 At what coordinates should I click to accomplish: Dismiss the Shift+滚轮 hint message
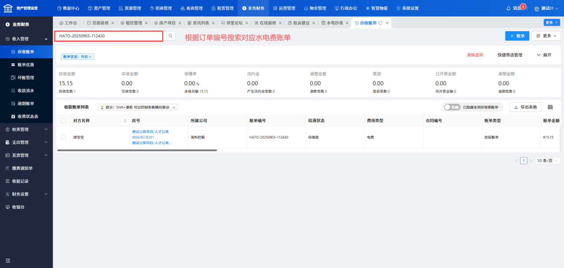click(174, 108)
